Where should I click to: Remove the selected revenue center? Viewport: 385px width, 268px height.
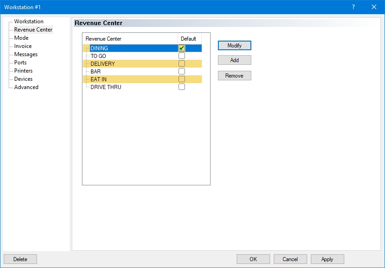(x=234, y=76)
